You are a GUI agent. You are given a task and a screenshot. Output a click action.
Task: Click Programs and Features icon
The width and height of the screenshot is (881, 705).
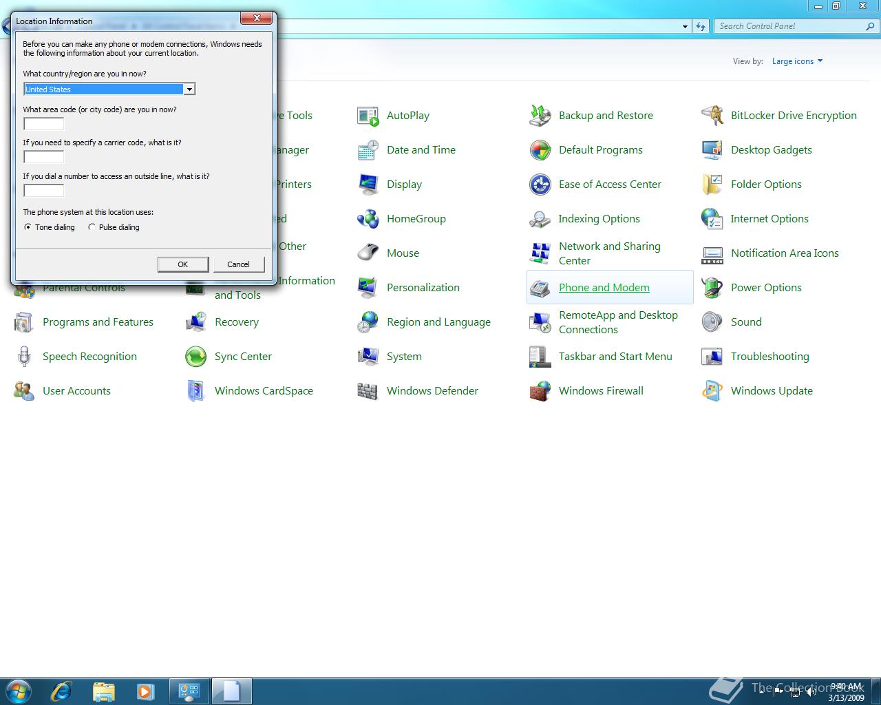click(x=23, y=322)
